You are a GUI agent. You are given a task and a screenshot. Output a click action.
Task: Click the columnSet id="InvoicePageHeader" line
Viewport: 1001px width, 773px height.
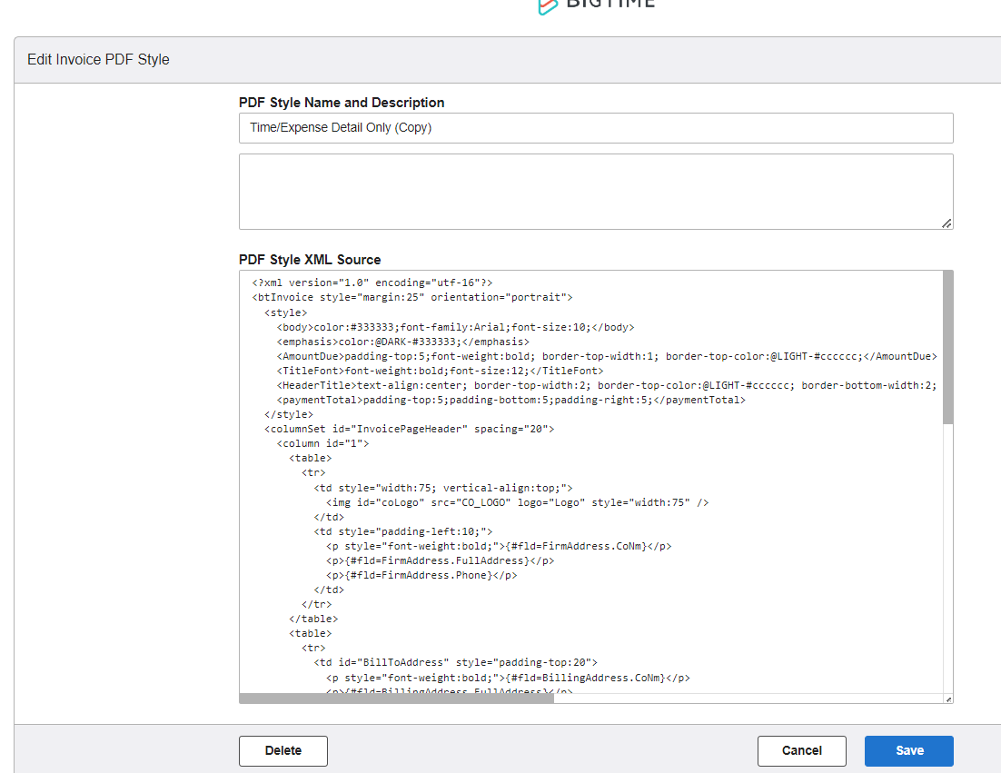[x=409, y=429]
